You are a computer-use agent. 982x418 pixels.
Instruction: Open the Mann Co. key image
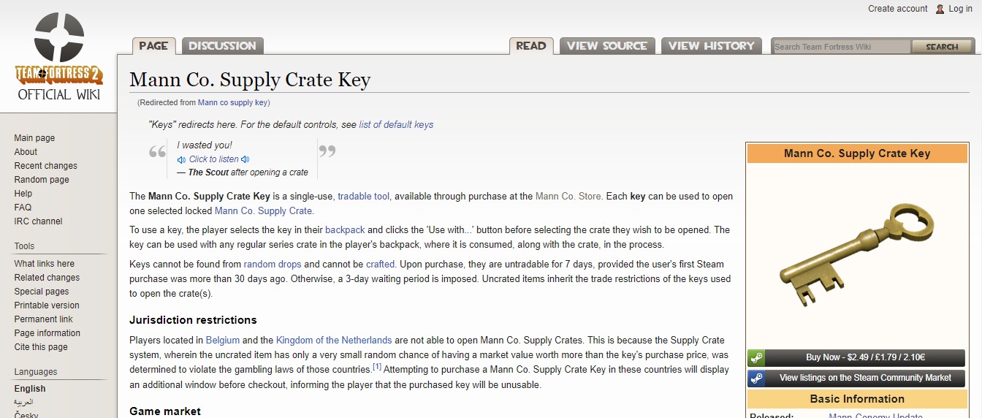click(x=856, y=255)
